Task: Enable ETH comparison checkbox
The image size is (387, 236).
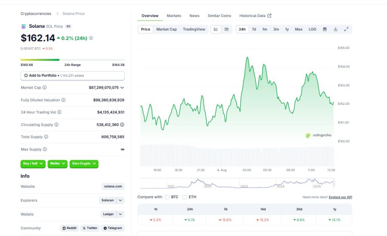Action: coord(184,197)
